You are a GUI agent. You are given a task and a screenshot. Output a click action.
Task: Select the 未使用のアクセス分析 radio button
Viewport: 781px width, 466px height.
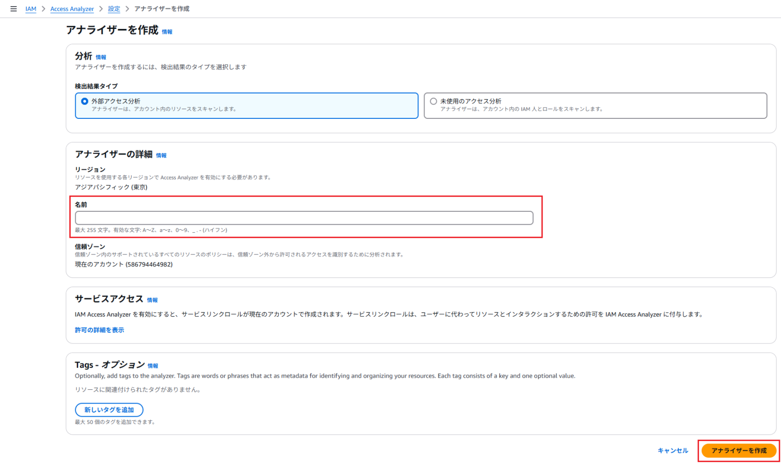[432, 102]
